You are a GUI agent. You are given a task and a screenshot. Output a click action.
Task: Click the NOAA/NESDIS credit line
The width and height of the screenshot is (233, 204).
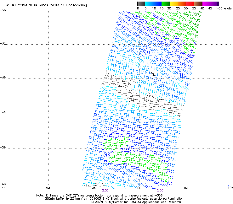[136, 202]
